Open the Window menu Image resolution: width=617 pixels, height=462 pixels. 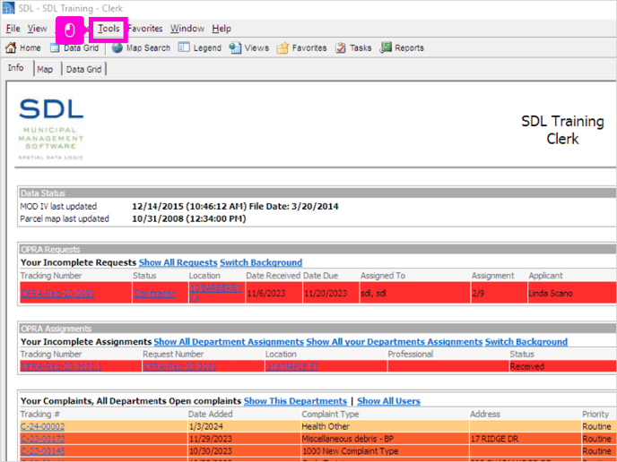[x=187, y=29]
